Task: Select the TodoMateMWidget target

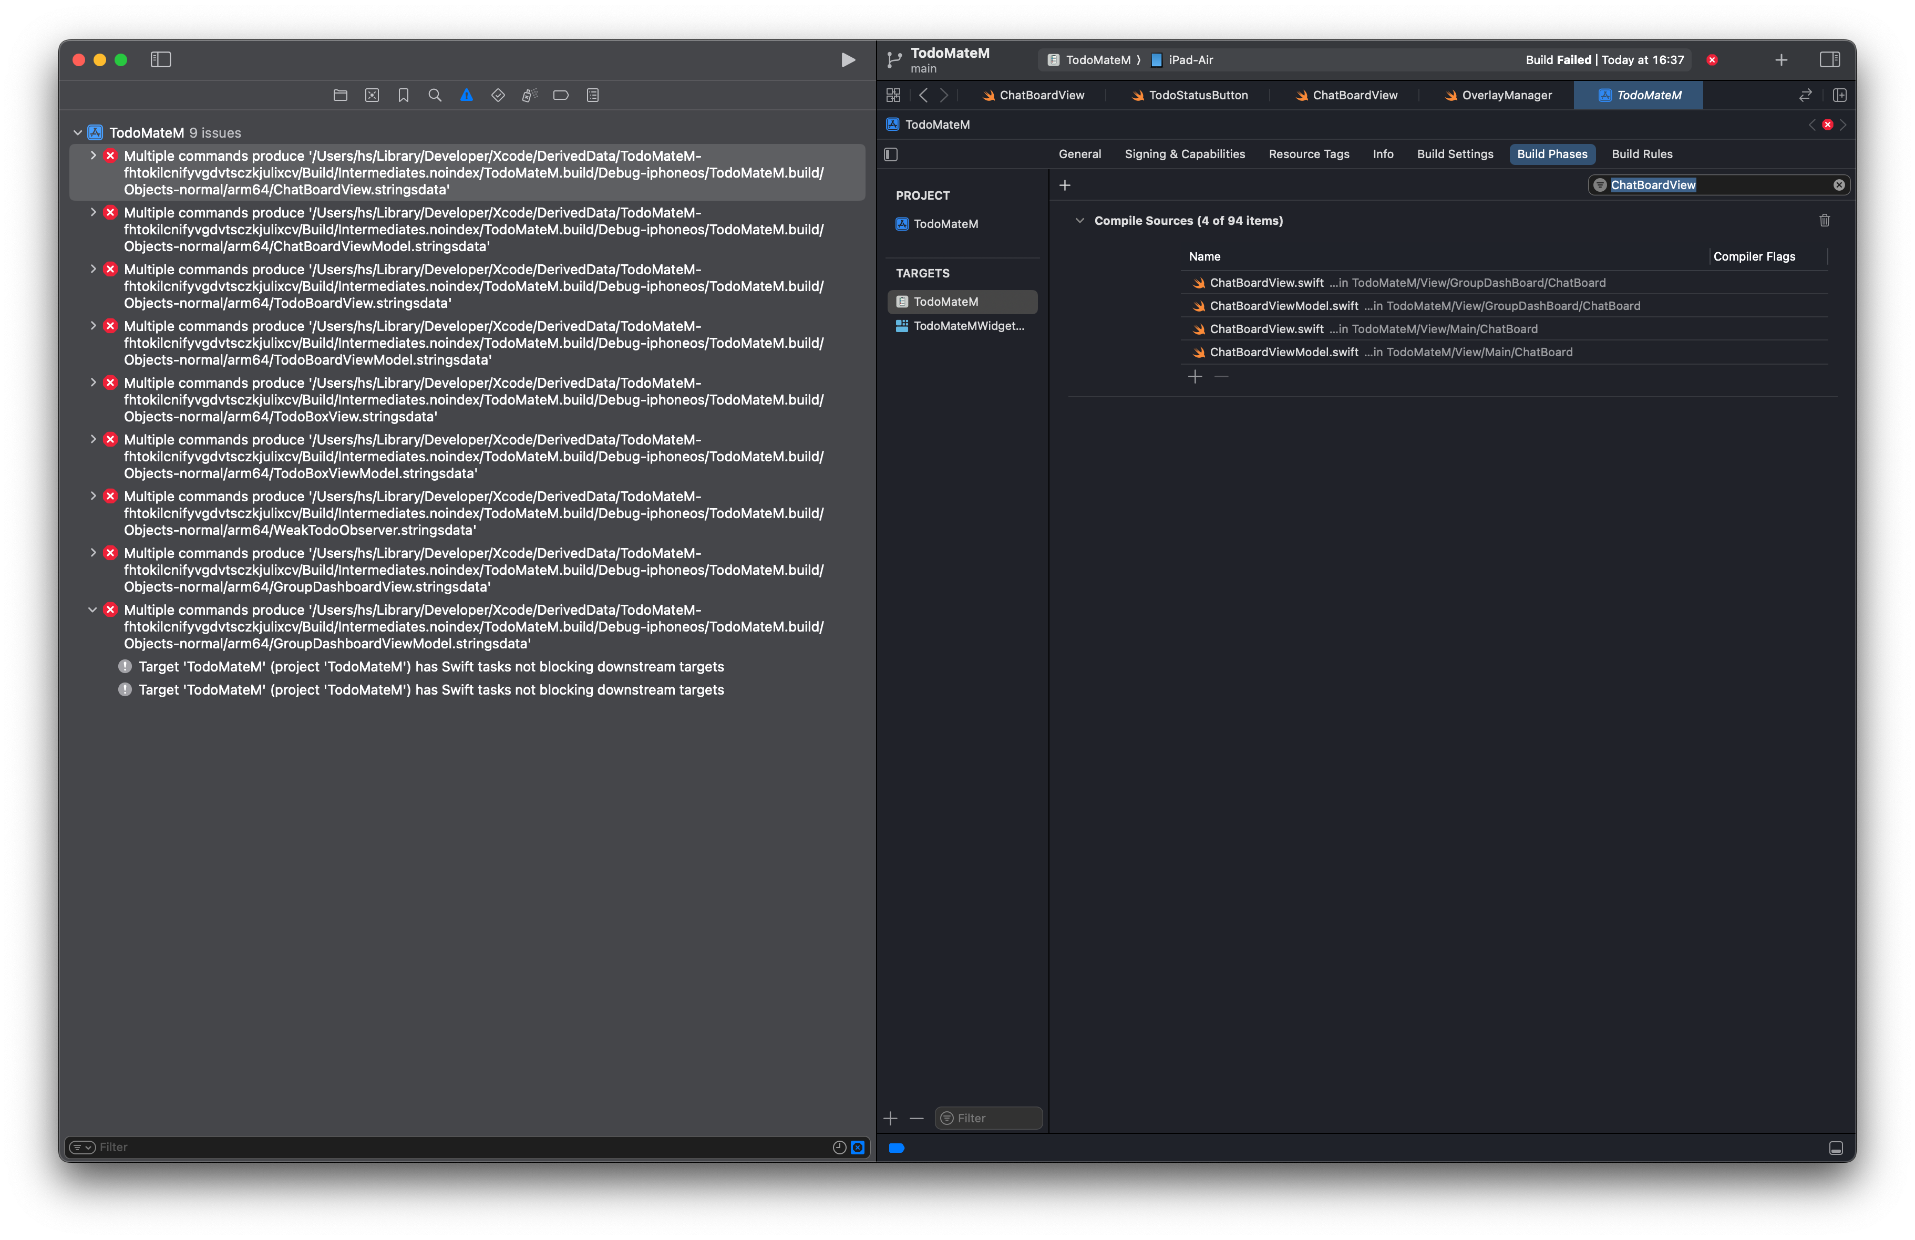Action: (x=968, y=326)
